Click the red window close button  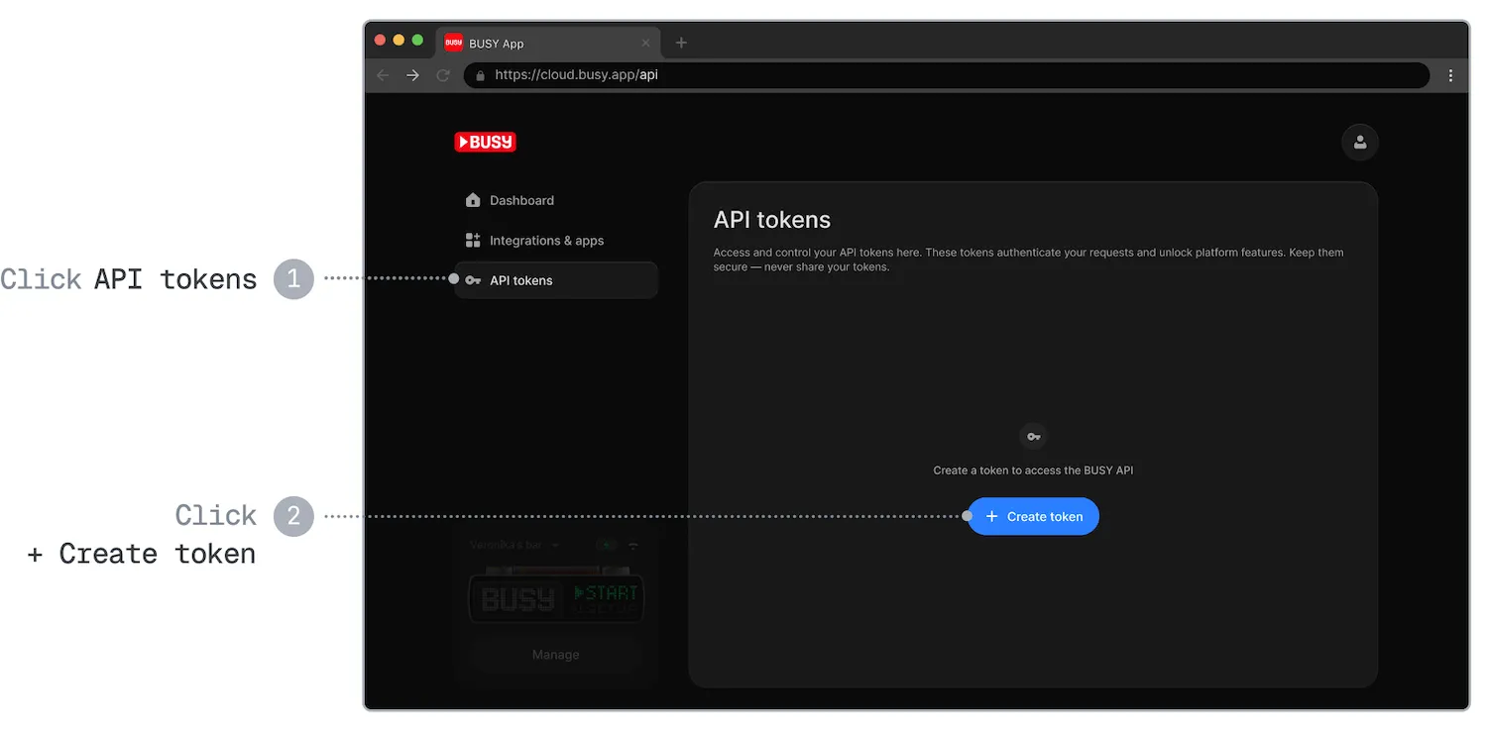380,41
